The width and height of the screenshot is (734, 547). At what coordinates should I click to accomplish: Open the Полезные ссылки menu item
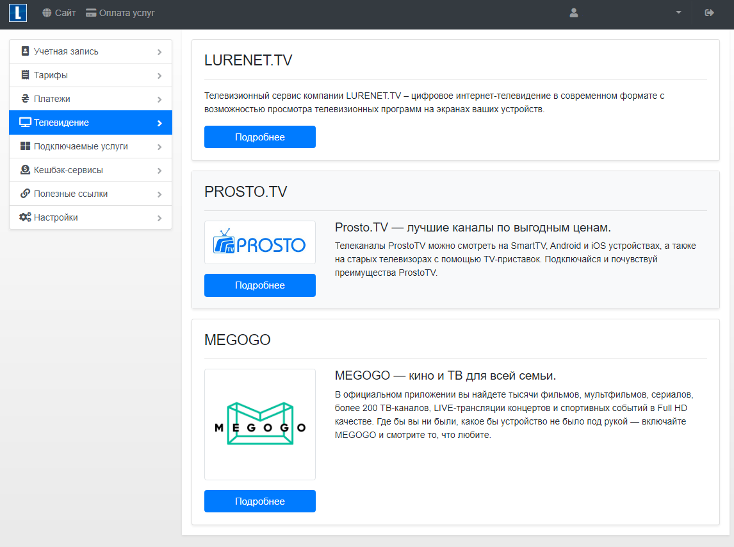[x=91, y=194]
